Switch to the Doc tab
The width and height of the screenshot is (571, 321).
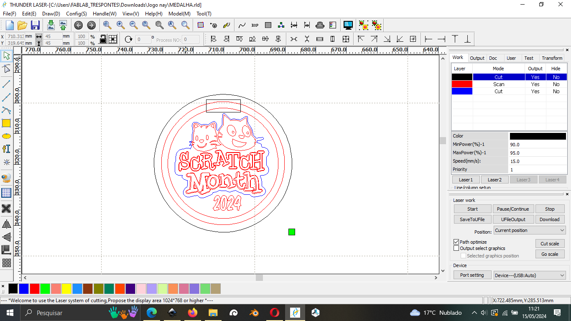(x=493, y=58)
